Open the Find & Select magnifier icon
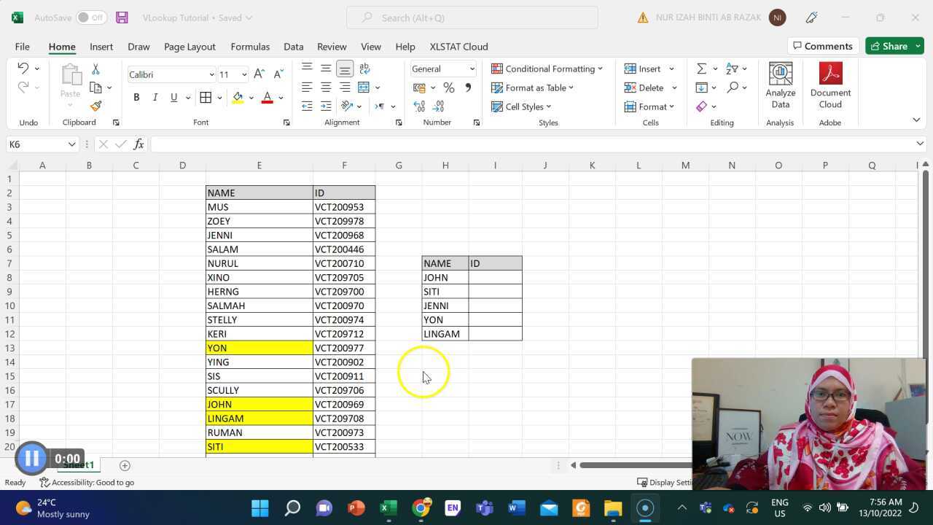The height and width of the screenshot is (525, 933). (732, 87)
